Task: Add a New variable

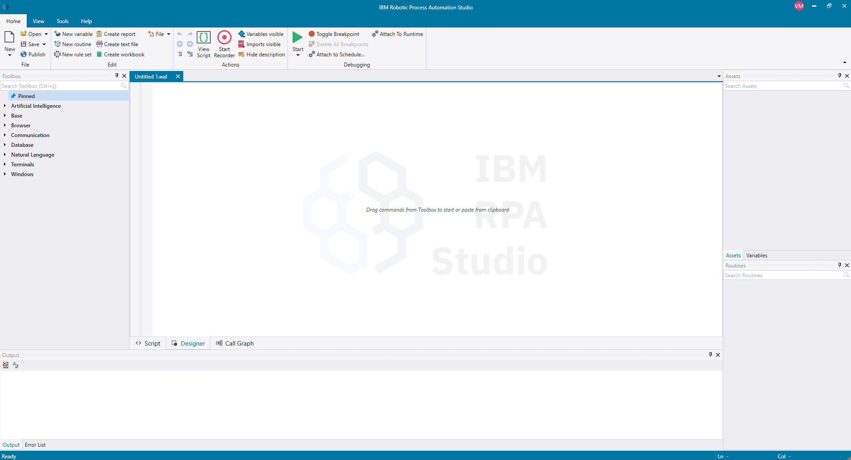Action: click(x=73, y=34)
